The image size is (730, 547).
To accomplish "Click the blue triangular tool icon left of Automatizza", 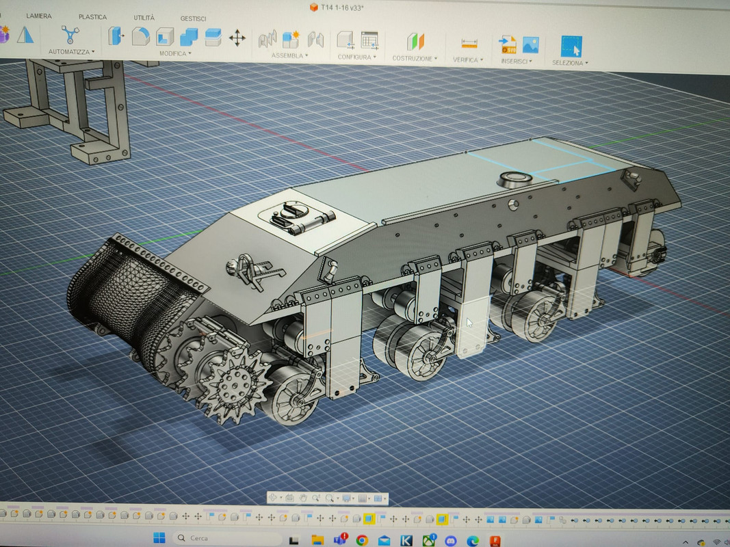I will tap(25, 34).
